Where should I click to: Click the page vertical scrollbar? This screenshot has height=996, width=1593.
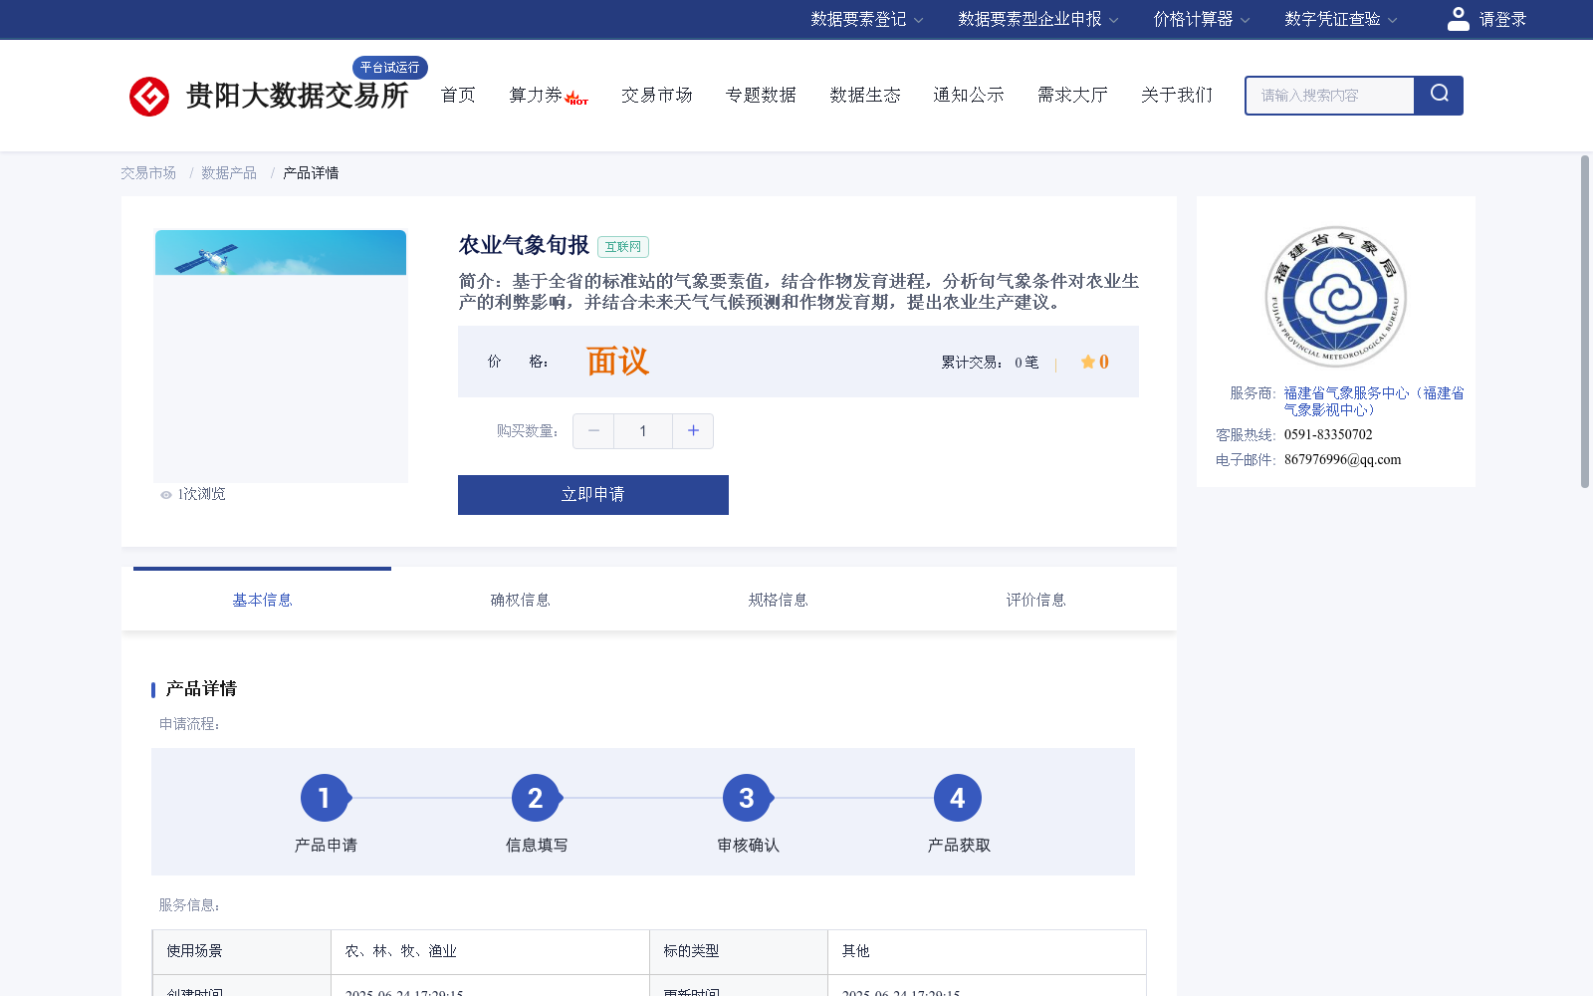tap(1585, 321)
